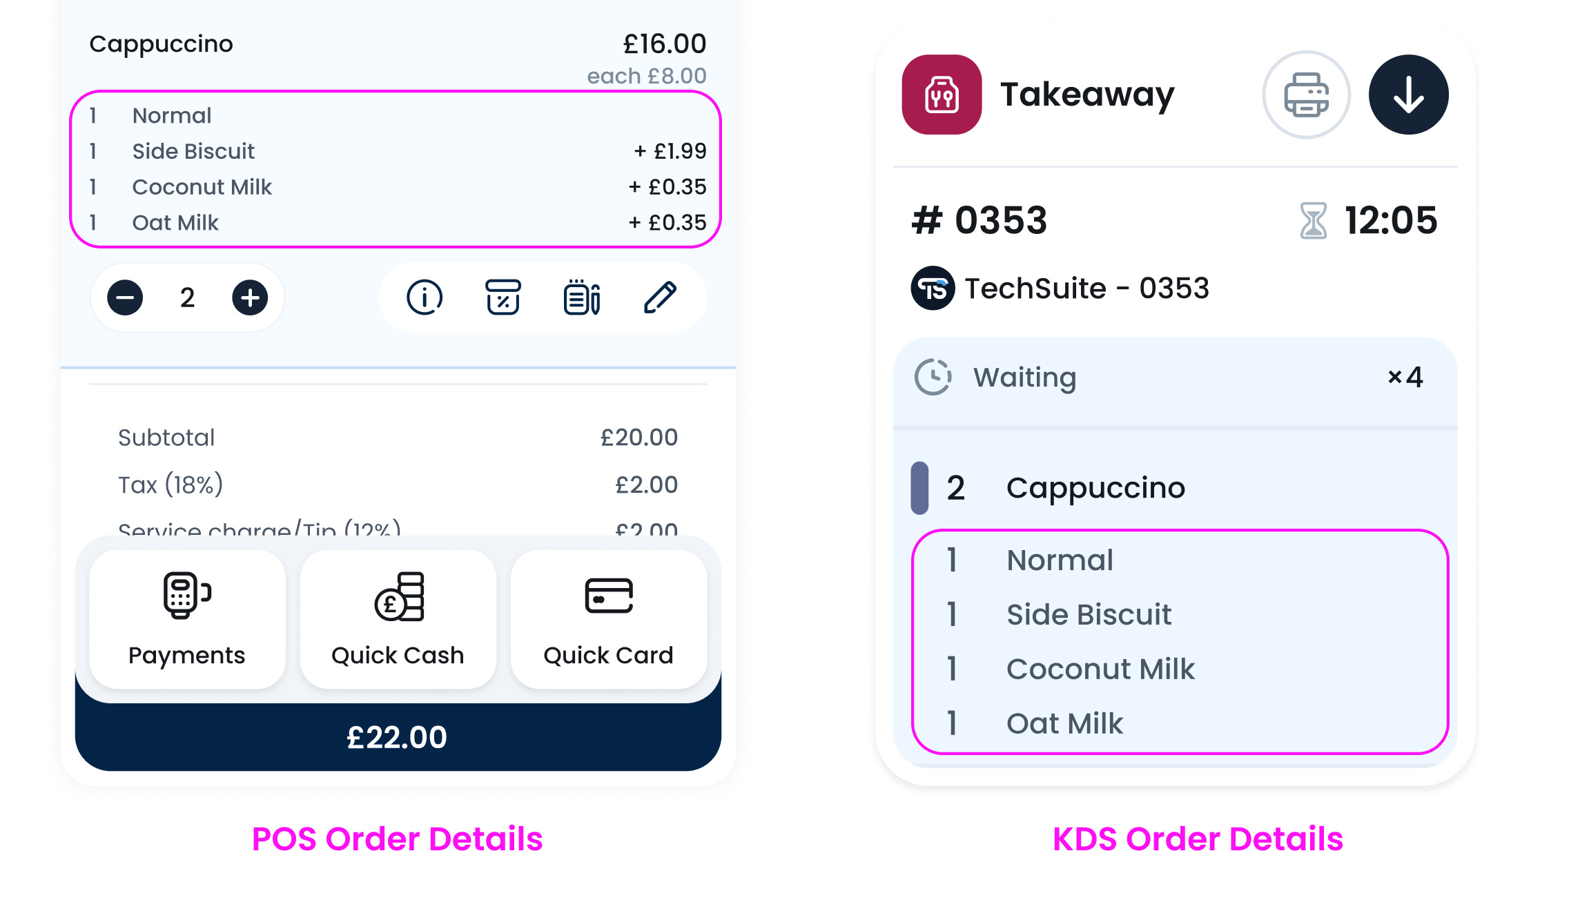
Task: Open item info icon for Cappuccino
Action: (424, 298)
